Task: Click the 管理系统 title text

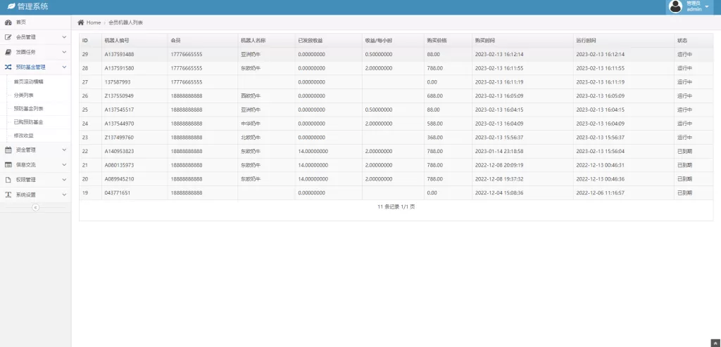Action: 32,7
